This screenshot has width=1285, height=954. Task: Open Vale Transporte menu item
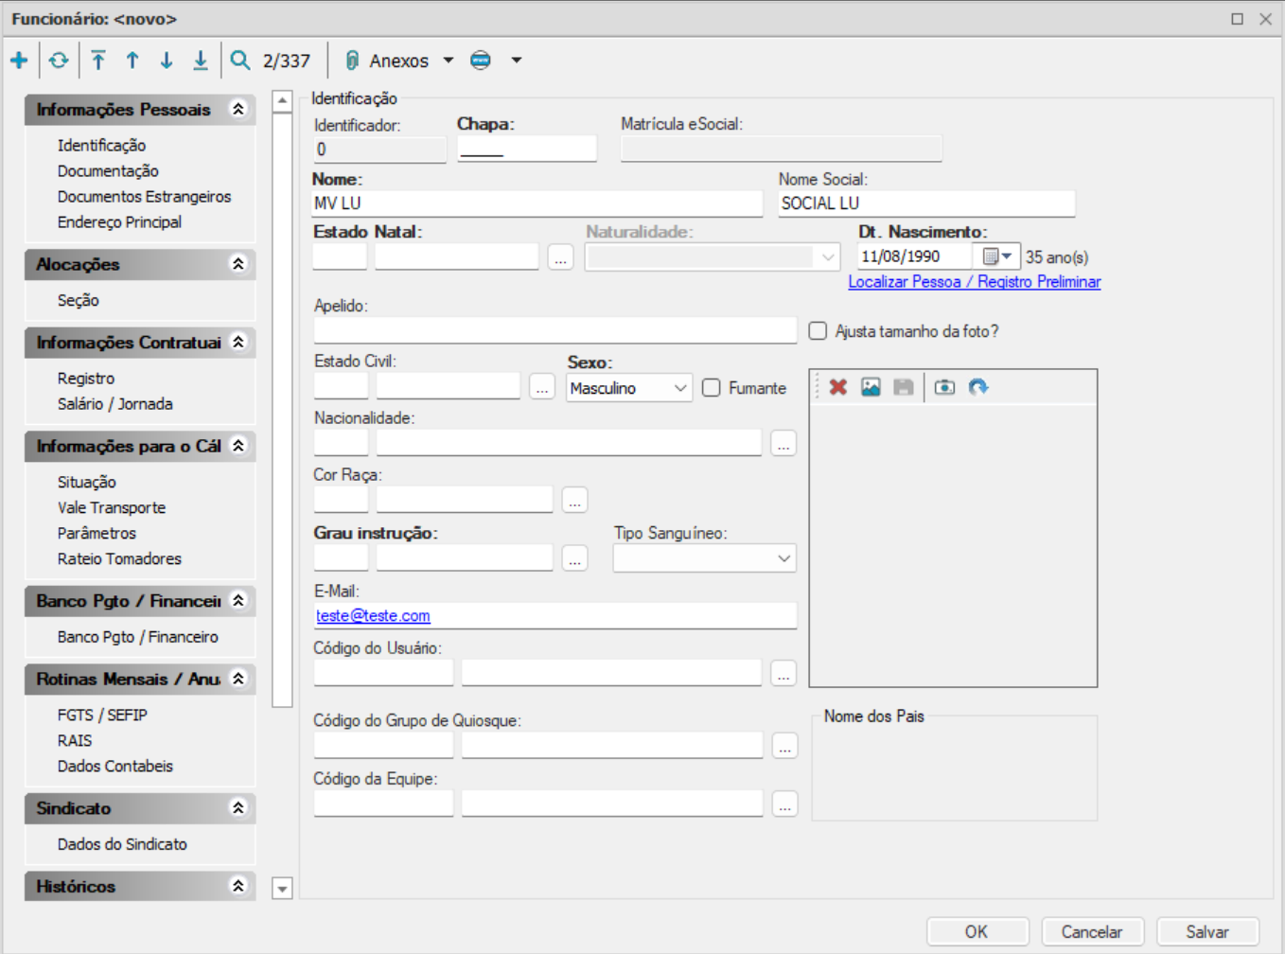(x=111, y=507)
